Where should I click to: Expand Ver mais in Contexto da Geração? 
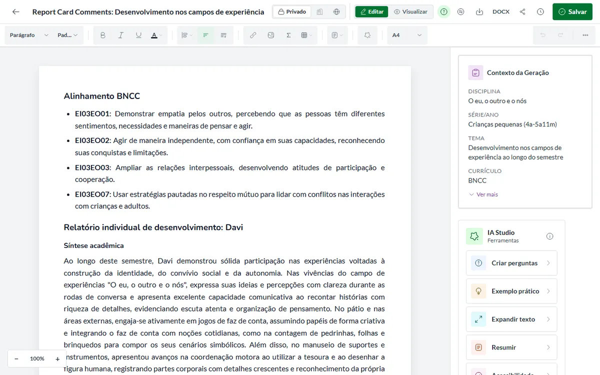coord(483,194)
